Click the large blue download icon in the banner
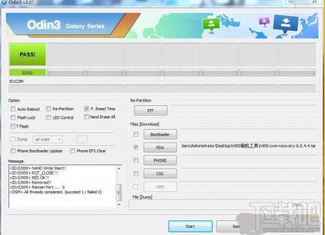325x235 pixels. point(286,24)
